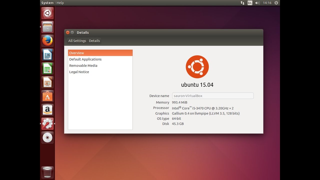
Task: Click the OS type value 64-bit
Action: 176,118
